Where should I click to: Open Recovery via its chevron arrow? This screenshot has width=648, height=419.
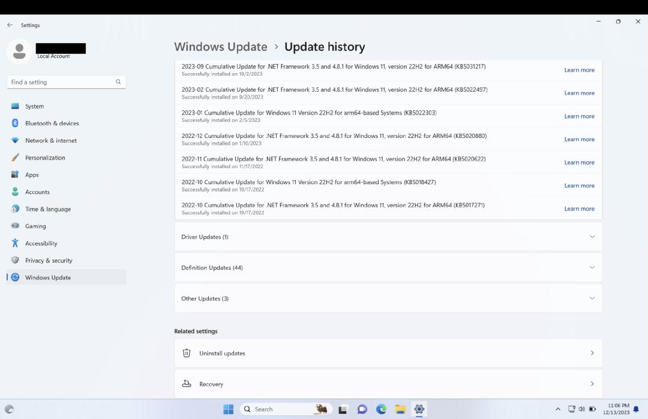click(x=592, y=384)
